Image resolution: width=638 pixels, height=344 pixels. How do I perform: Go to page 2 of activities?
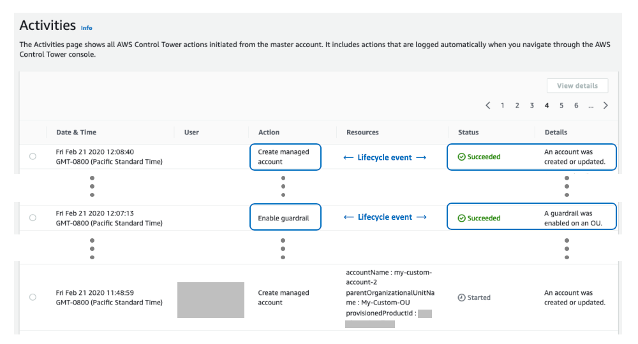click(x=517, y=106)
